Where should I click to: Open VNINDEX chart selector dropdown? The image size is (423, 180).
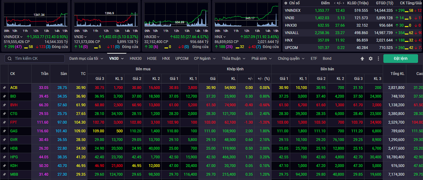[13, 37]
